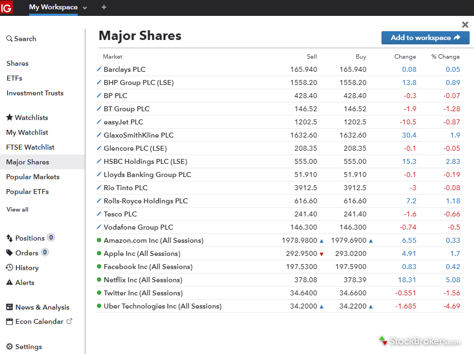This screenshot has height=354, width=474.
Task: Click the Buy column header
Action: [x=361, y=56]
